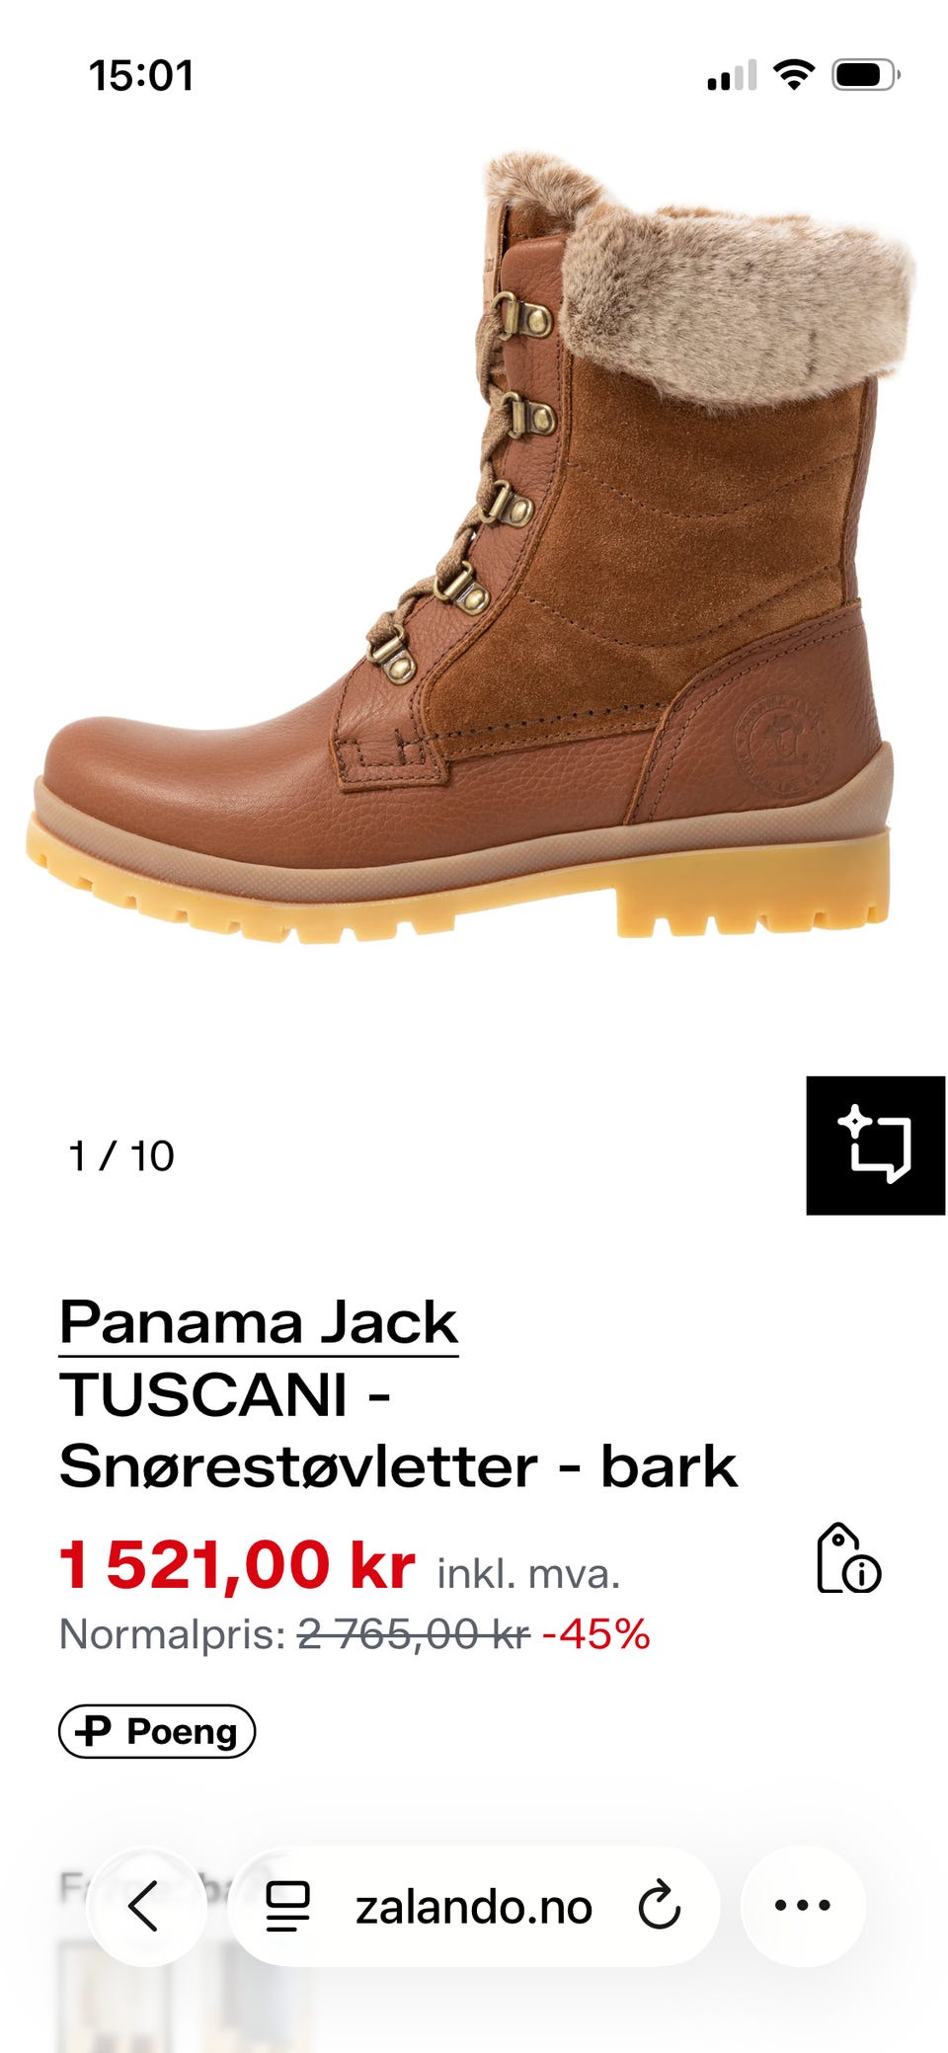Tap the 1 / 10 image counter
Screen dimensions: 948x2053
coord(121,1156)
